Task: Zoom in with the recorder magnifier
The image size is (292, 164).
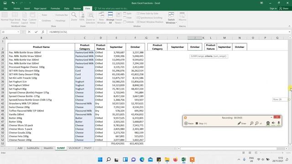Action: point(251,123)
